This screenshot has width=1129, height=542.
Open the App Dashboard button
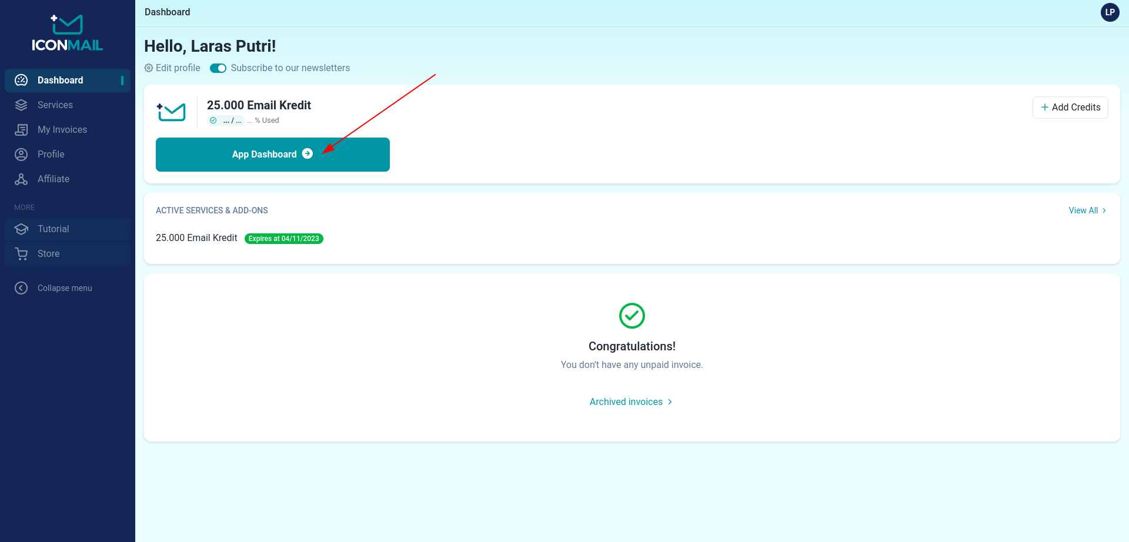point(272,155)
